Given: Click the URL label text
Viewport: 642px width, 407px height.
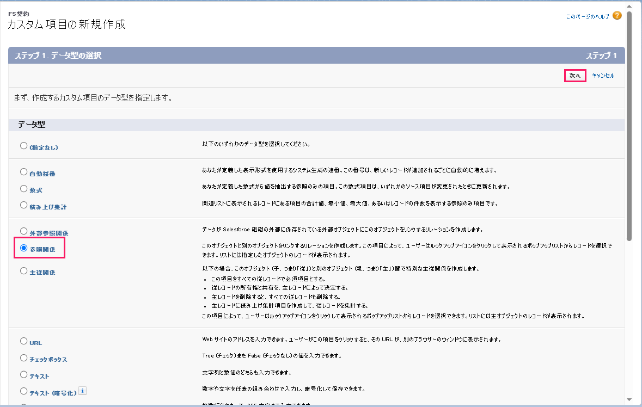Looking at the screenshot, I should (35, 343).
